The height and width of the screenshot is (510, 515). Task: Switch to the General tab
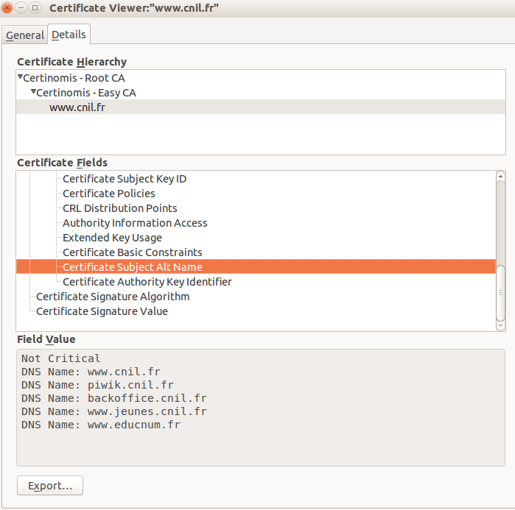click(x=25, y=35)
